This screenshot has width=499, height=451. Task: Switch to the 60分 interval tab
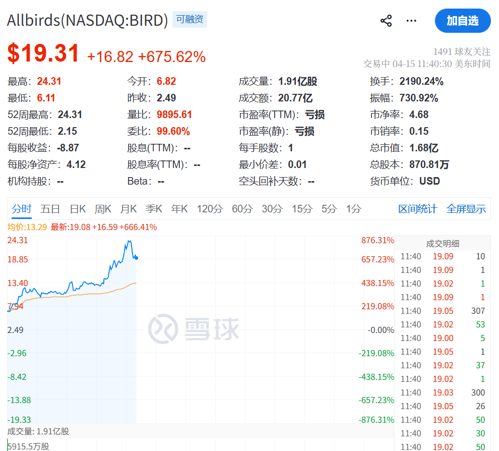pos(242,208)
